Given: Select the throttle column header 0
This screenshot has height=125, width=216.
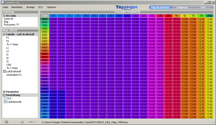Looking at the screenshot, I should 53,16.
